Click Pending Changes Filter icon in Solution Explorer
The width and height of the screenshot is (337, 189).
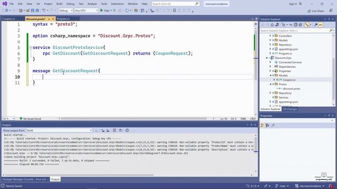pyautogui.click(x=283, y=25)
